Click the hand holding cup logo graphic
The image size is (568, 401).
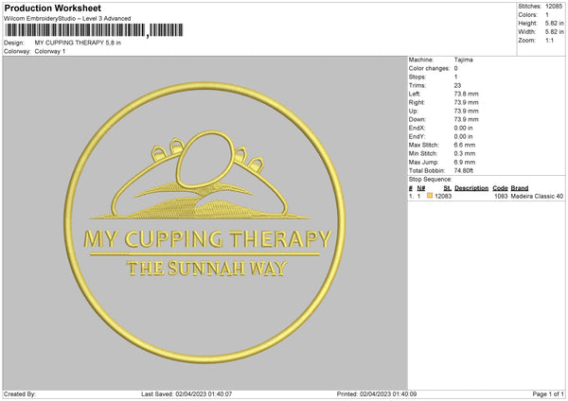pos(200,175)
